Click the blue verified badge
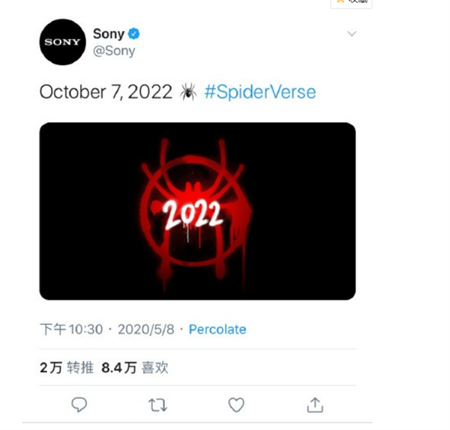The image size is (450, 430). click(133, 34)
